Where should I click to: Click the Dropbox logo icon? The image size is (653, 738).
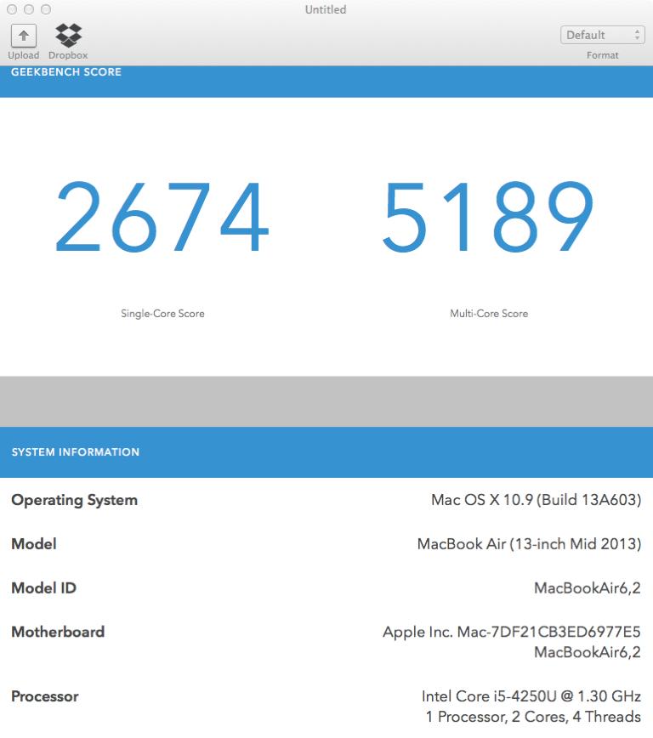pos(68,35)
